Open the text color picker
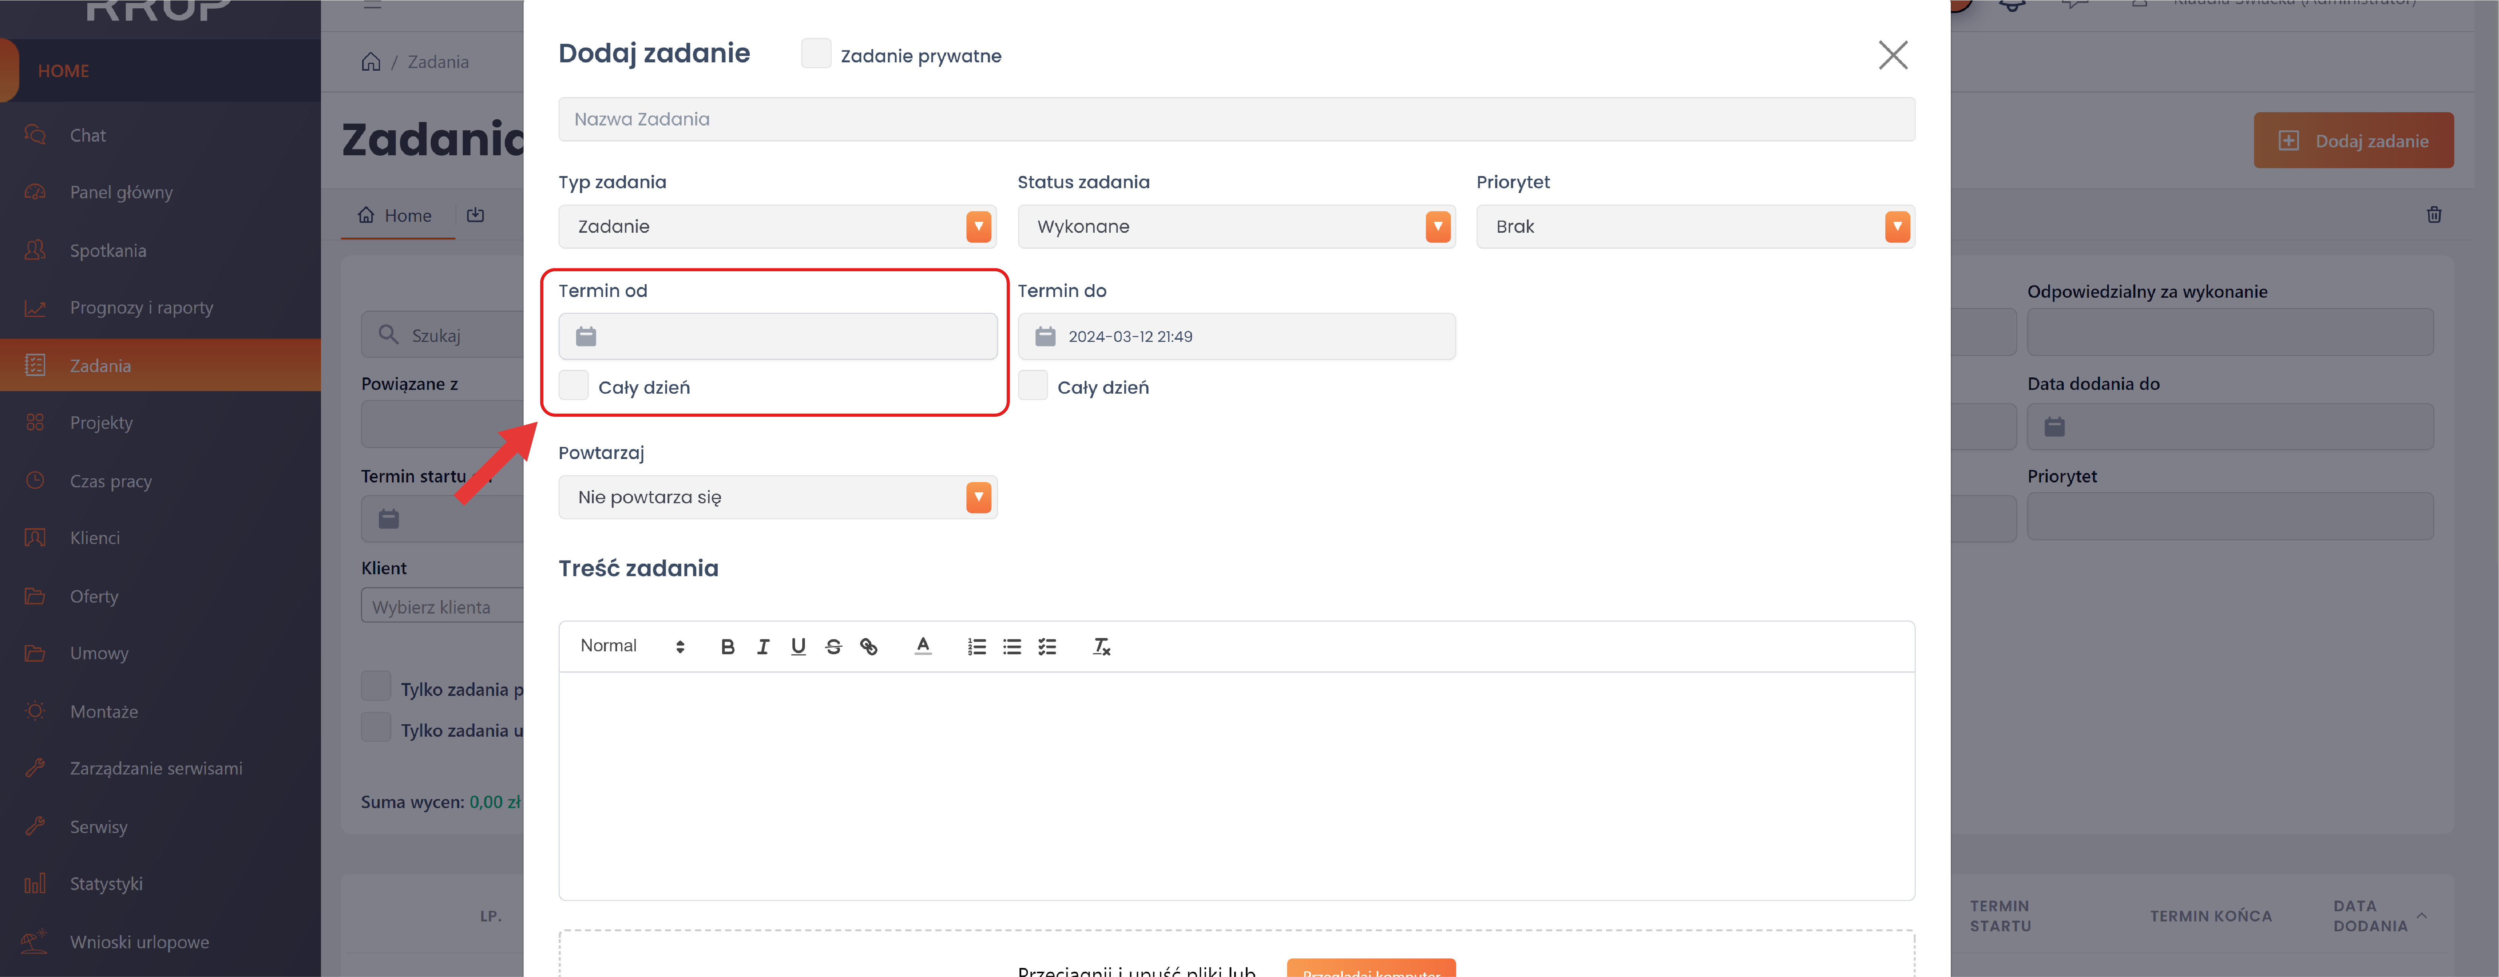 [922, 646]
